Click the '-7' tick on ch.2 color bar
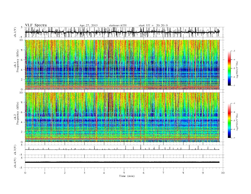The width and height of the screenshot is (251, 194). (234, 138)
